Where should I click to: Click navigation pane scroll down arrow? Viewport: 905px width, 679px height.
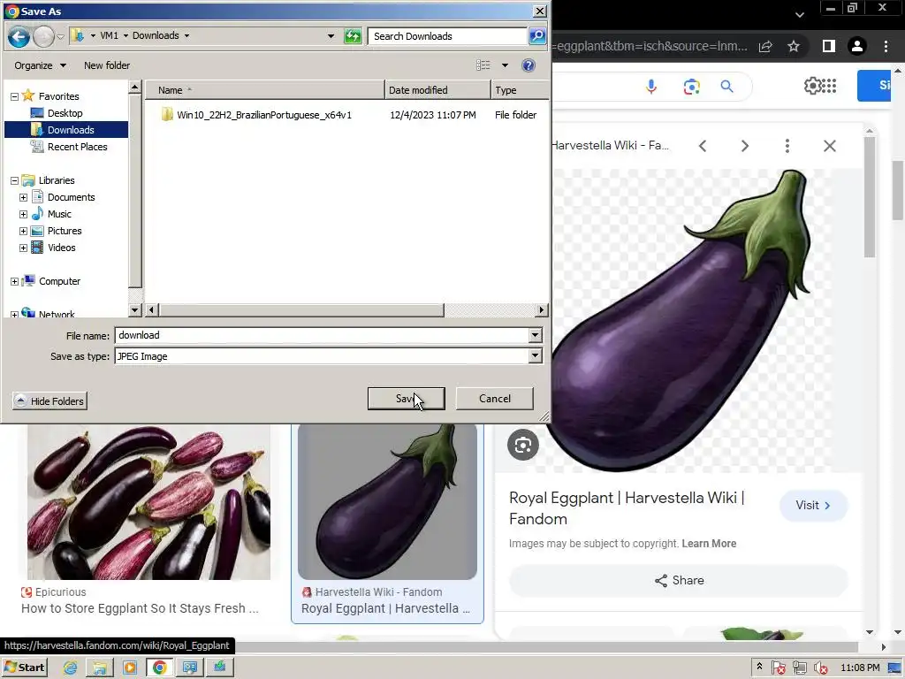coord(135,310)
